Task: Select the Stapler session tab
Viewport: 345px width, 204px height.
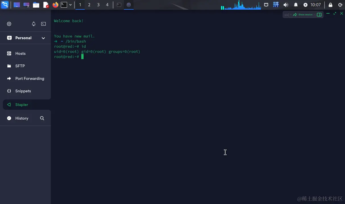Action: [27, 105]
